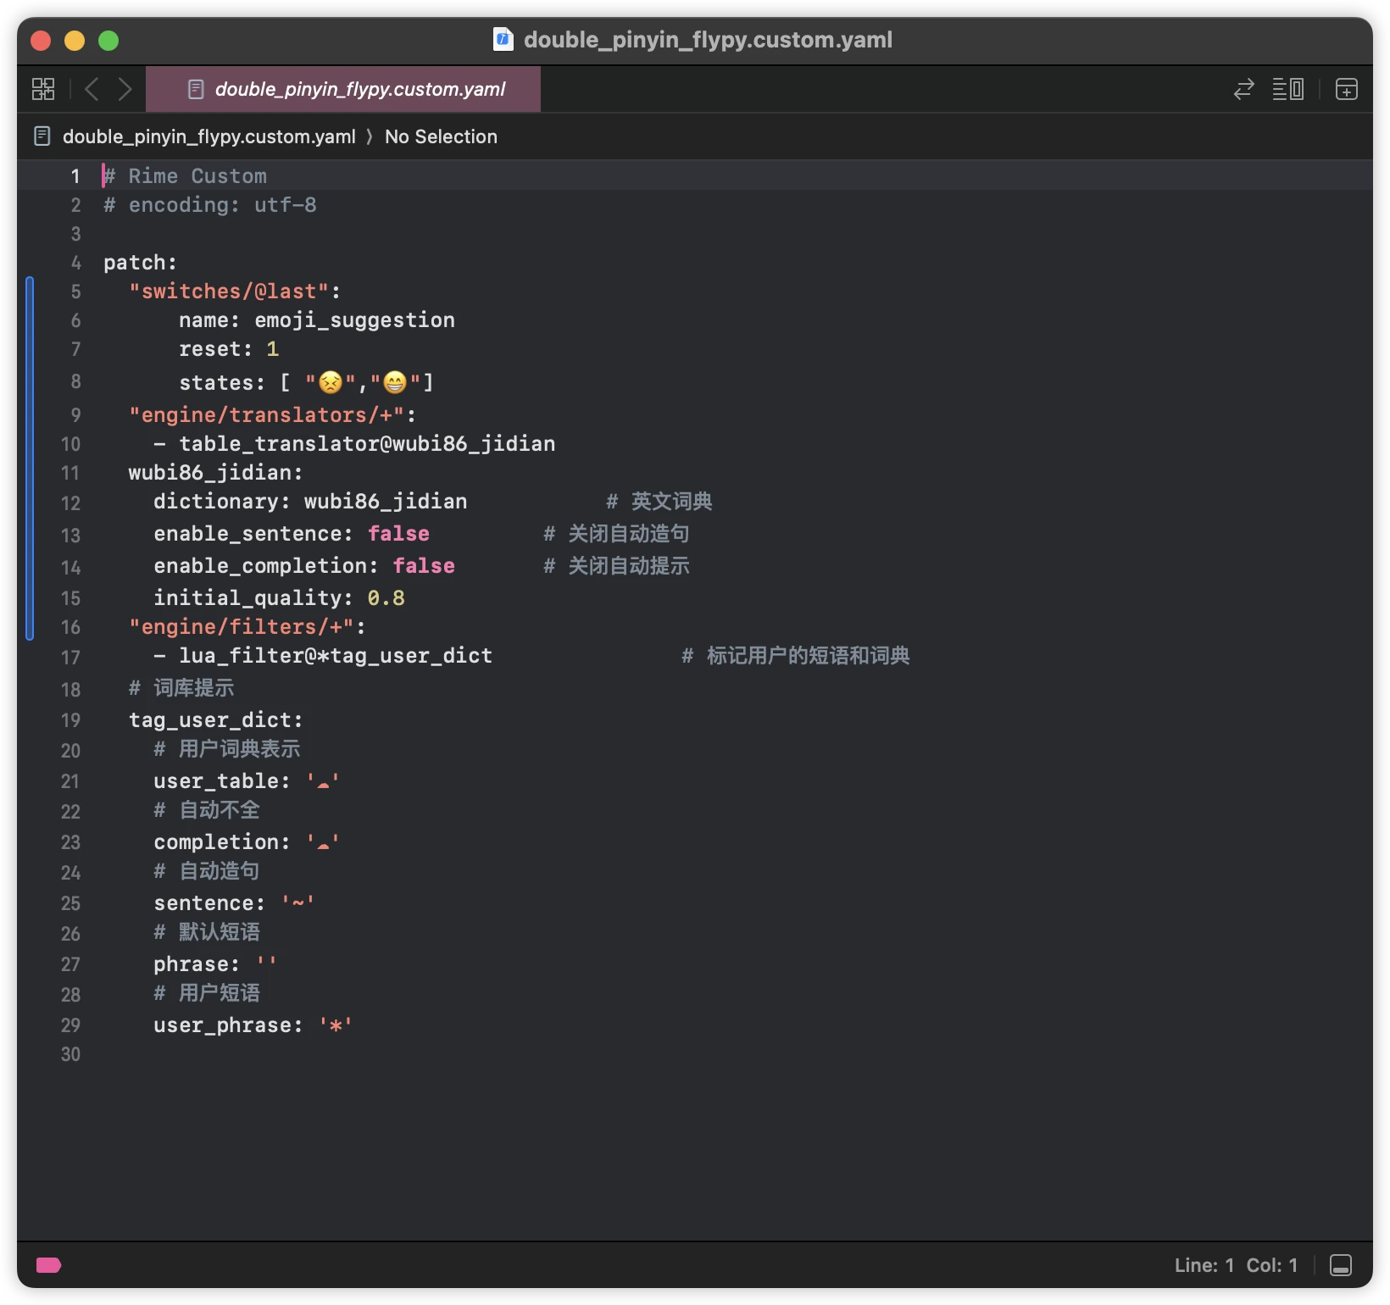Toggle the bottom panel icon in status bar
The image size is (1390, 1305).
pyautogui.click(x=1341, y=1265)
